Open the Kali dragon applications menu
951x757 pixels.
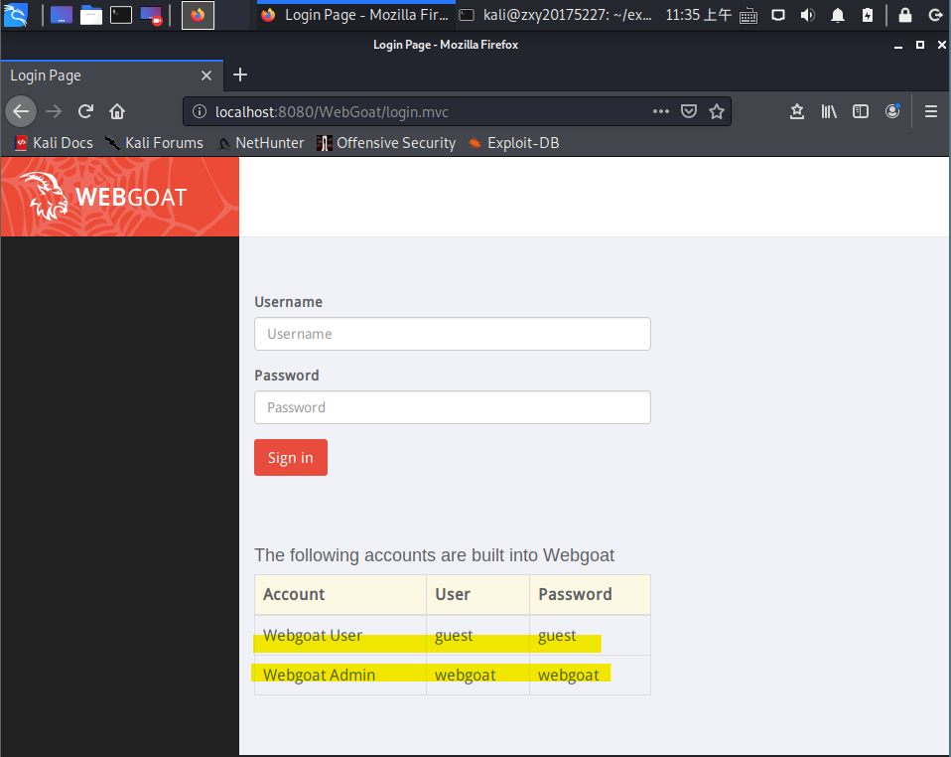tap(16, 15)
